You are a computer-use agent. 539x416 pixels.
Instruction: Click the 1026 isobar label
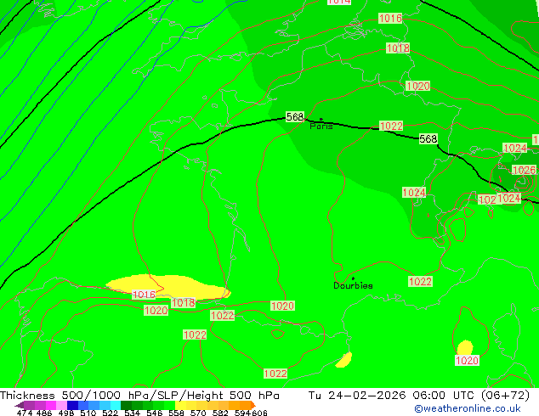point(524,170)
